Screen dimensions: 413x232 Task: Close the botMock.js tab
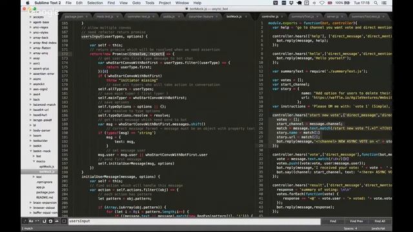tap(246, 17)
